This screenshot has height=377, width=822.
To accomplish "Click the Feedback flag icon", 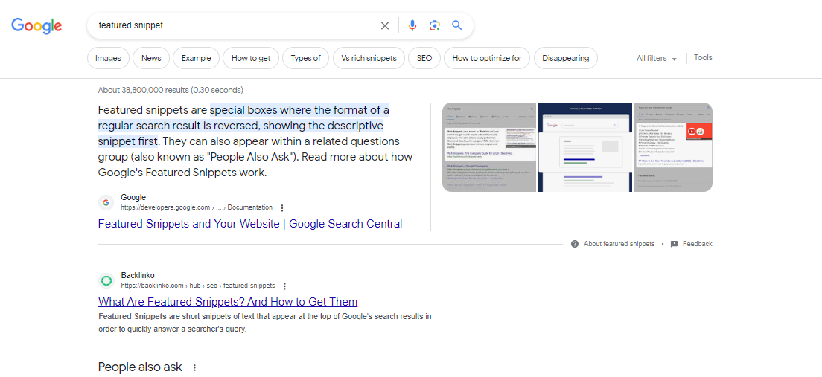I will click(x=674, y=244).
